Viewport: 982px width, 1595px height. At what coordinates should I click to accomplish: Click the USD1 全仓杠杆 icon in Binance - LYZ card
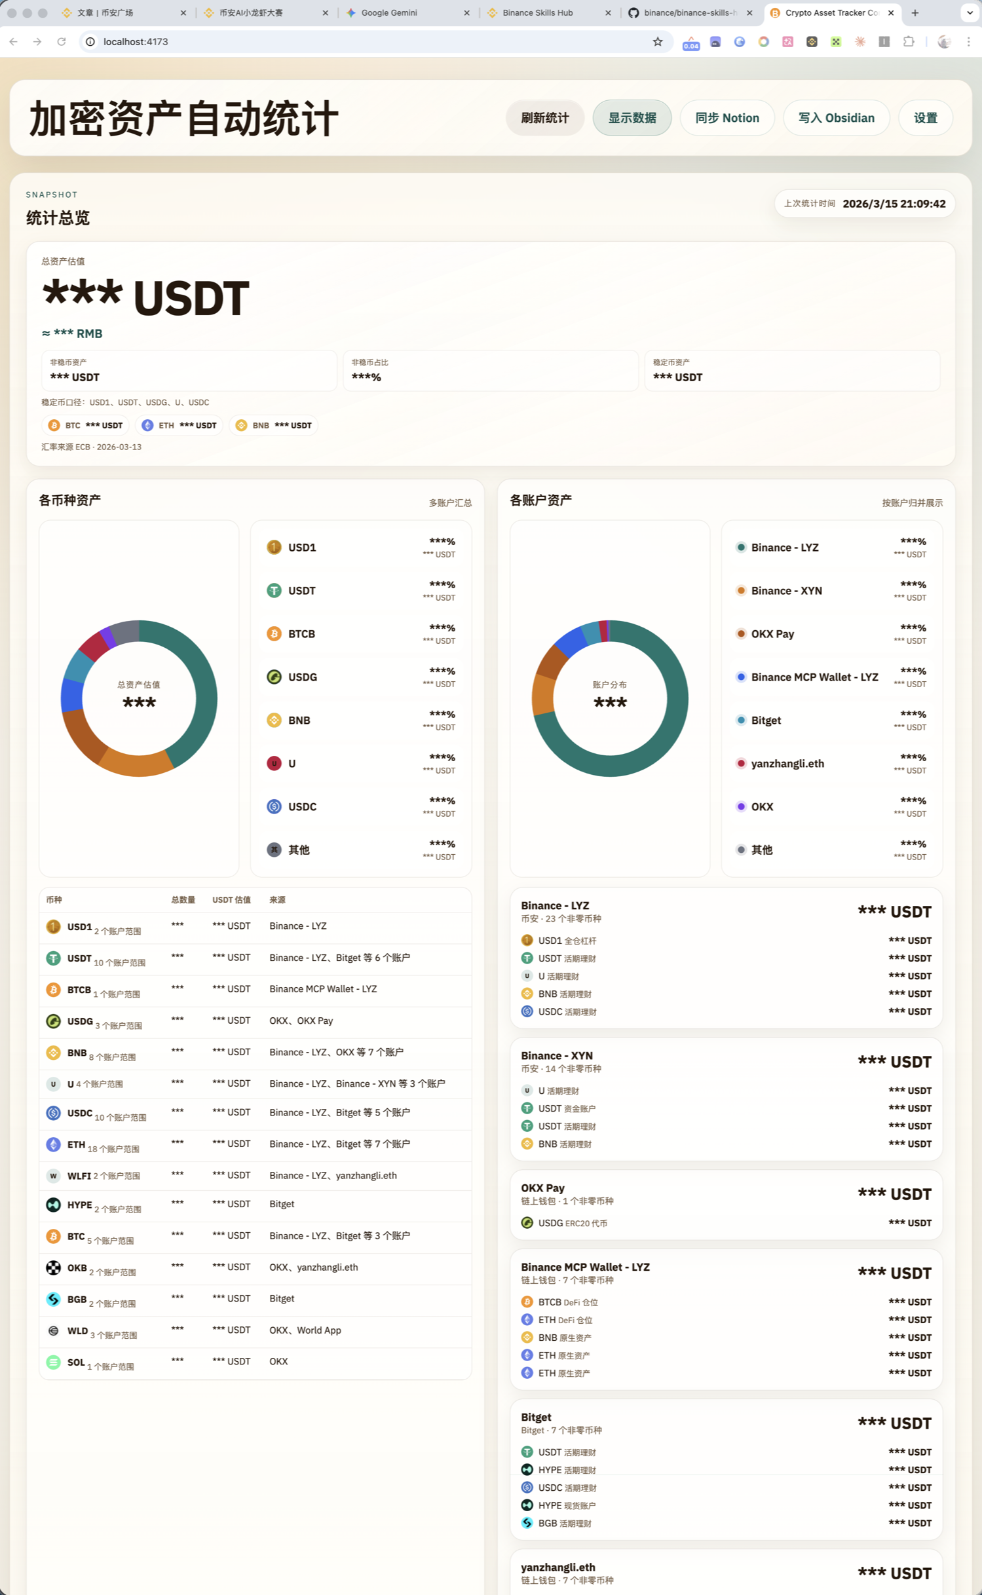[x=527, y=940]
